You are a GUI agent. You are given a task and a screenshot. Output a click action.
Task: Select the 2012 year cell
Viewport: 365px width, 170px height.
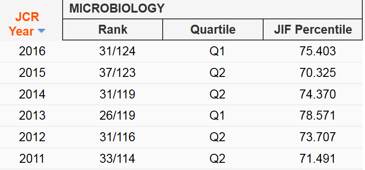[x=32, y=137]
